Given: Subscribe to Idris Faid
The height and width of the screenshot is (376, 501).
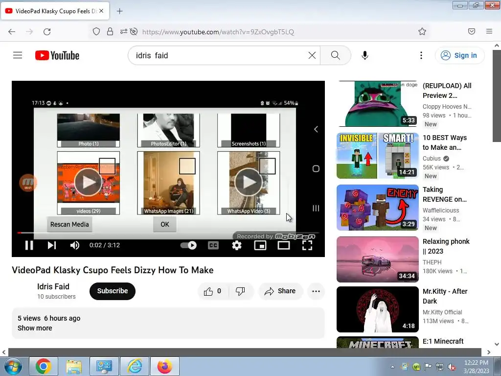Looking at the screenshot, I should click(113, 291).
